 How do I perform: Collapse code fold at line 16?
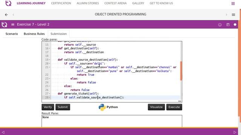50,48
